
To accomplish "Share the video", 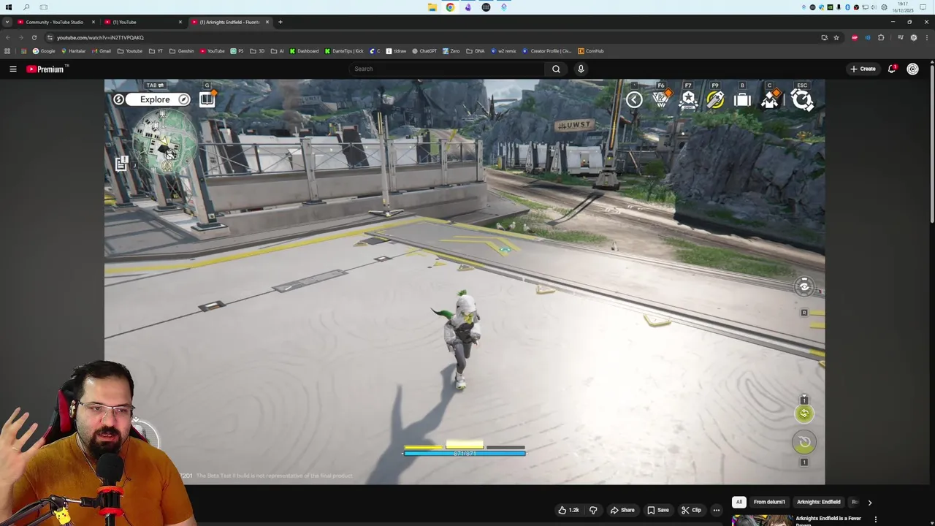I will (x=622, y=510).
